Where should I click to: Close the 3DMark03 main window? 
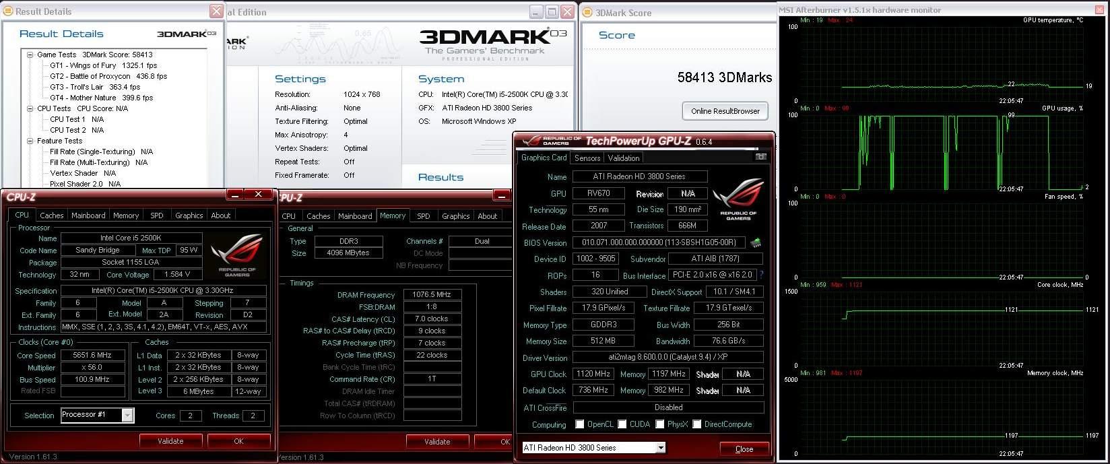pyautogui.click(x=568, y=12)
